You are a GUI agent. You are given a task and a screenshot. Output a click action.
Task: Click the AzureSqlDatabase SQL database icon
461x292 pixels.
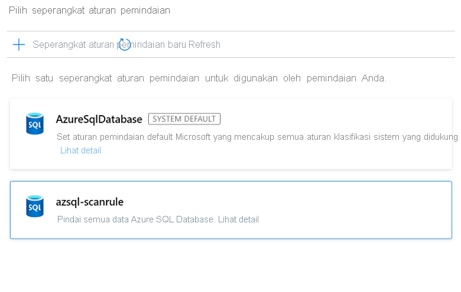coord(35,123)
